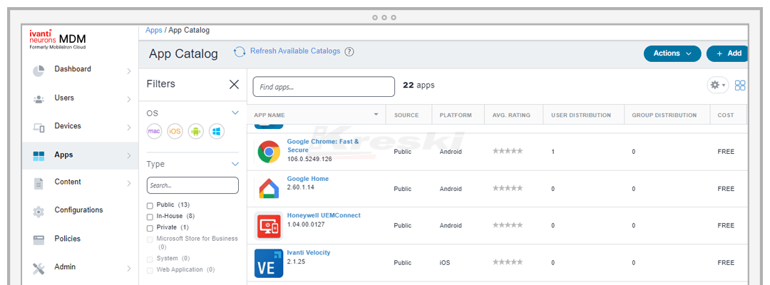
Task: Click the Refresh Available Catalogs link
Action: coord(295,51)
